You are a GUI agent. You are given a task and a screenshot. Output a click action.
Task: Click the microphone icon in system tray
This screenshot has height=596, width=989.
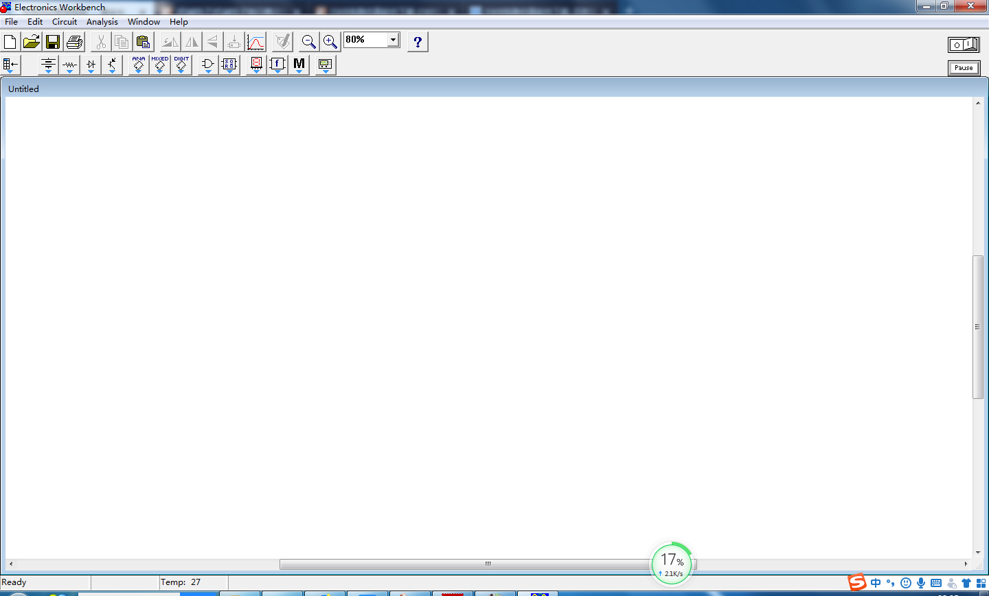(921, 583)
